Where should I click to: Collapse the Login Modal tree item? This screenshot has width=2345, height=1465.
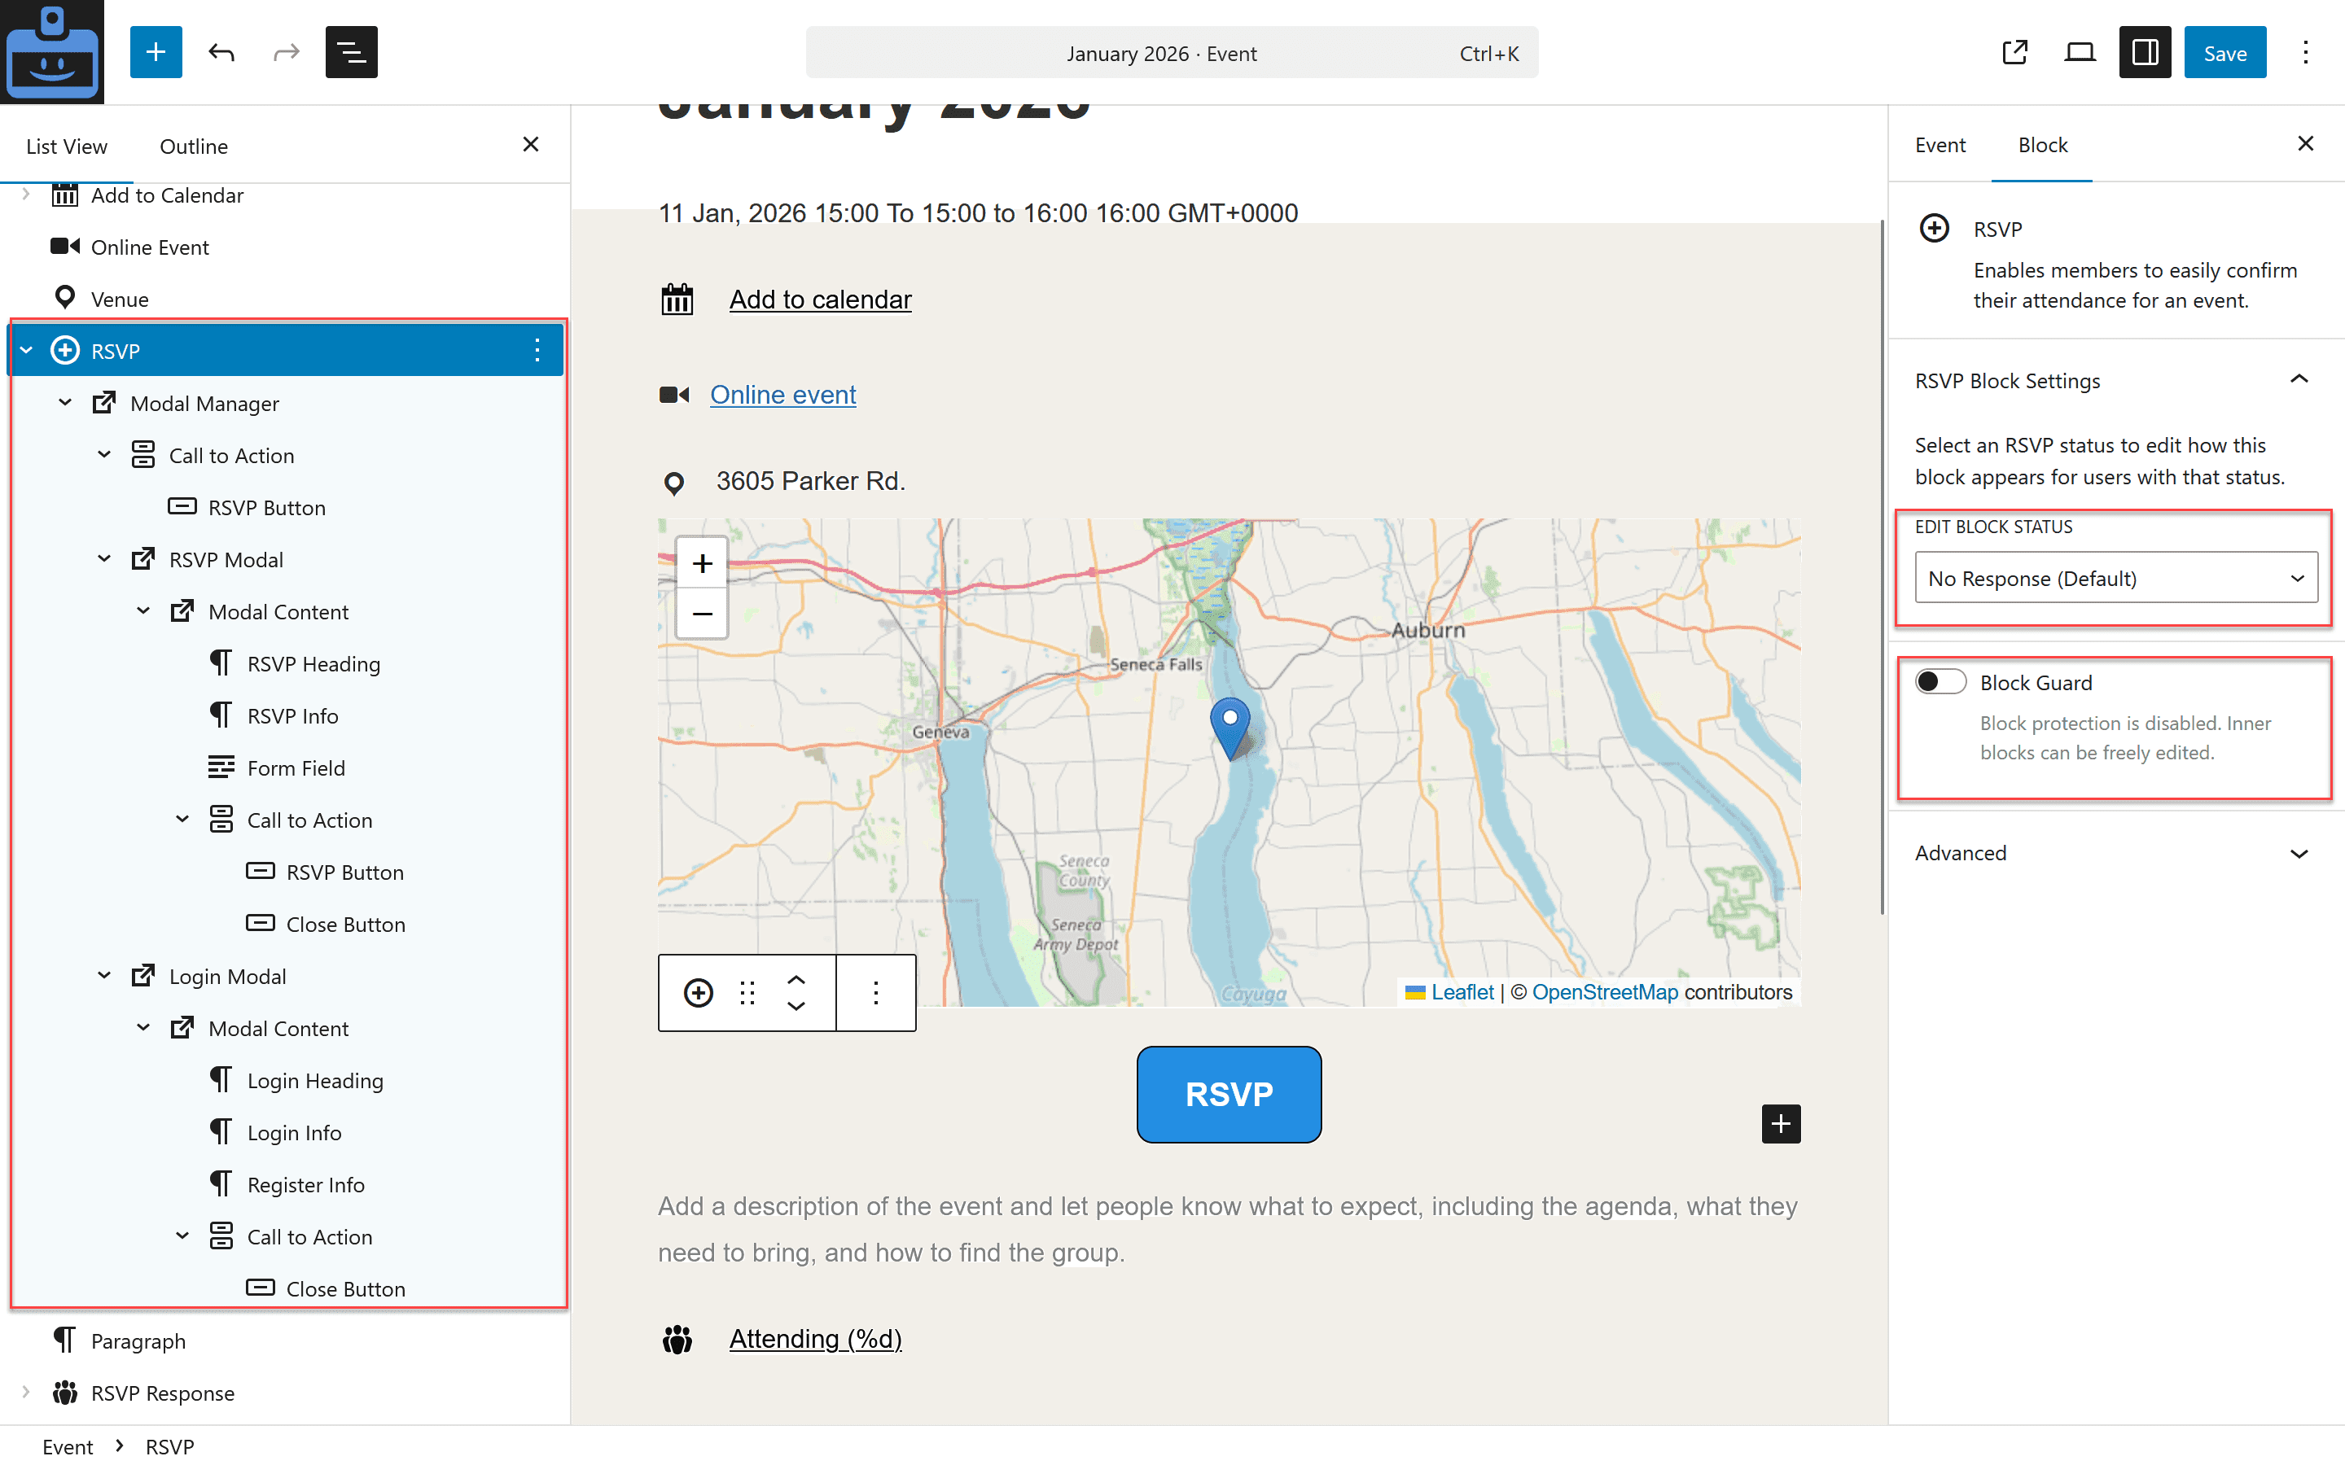tap(103, 976)
